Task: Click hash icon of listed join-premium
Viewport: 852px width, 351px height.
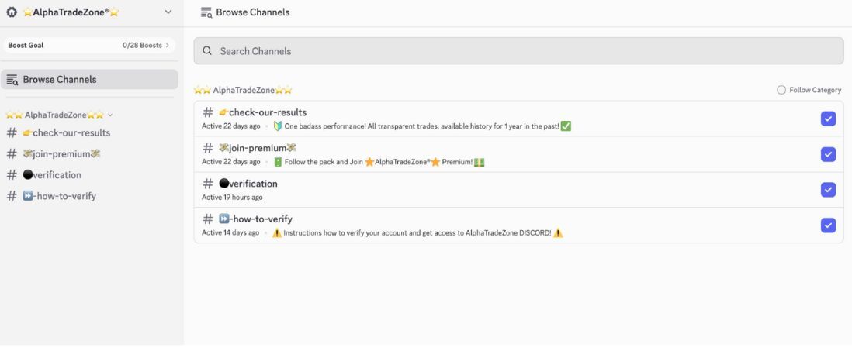Action: [207, 147]
